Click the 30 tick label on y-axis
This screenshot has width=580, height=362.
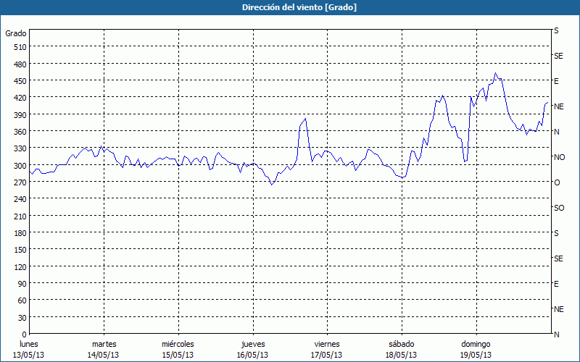pyautogui.click(x=21, y=317)
